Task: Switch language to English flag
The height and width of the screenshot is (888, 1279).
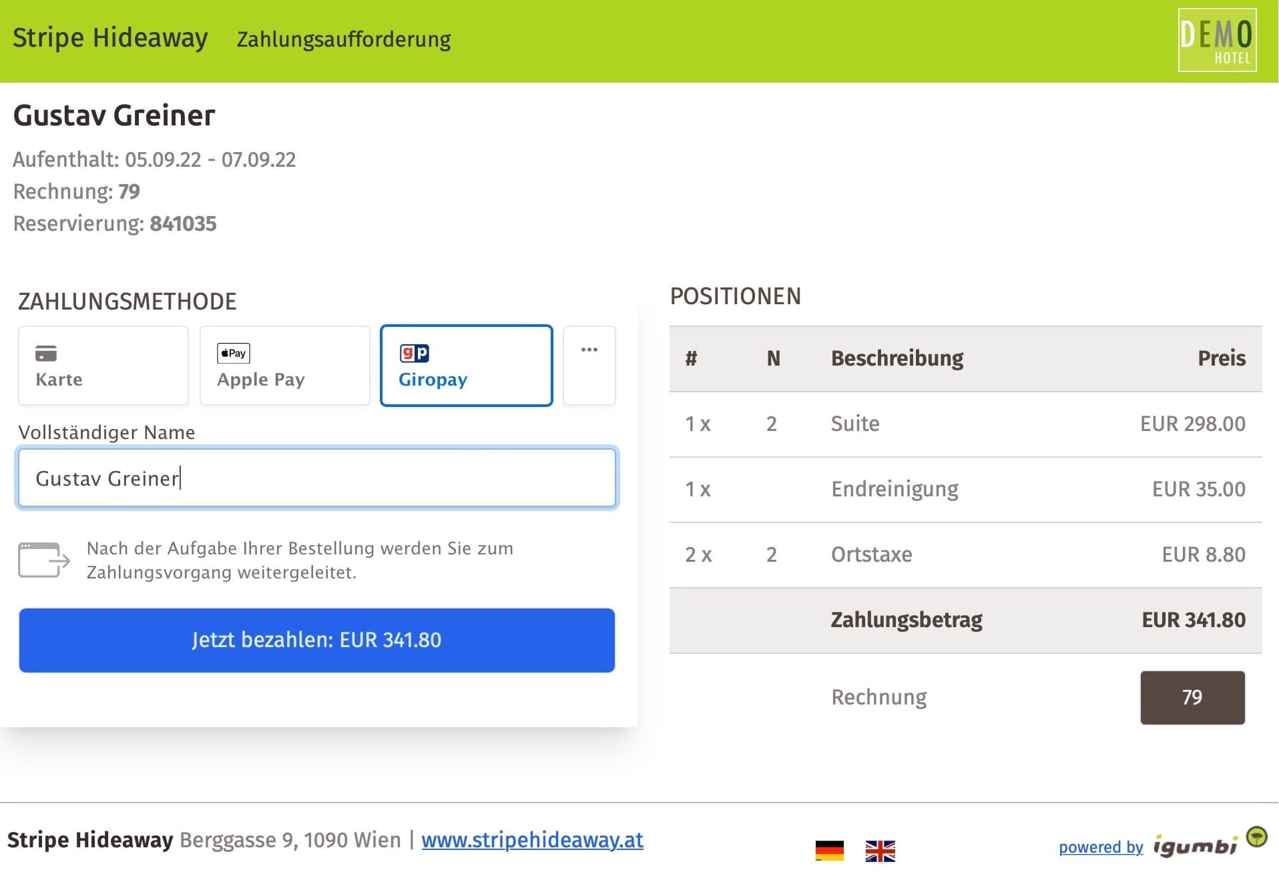Action: 880,851
